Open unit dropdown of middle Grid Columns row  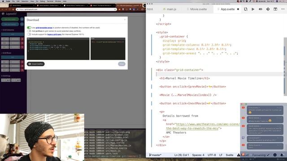15,43
